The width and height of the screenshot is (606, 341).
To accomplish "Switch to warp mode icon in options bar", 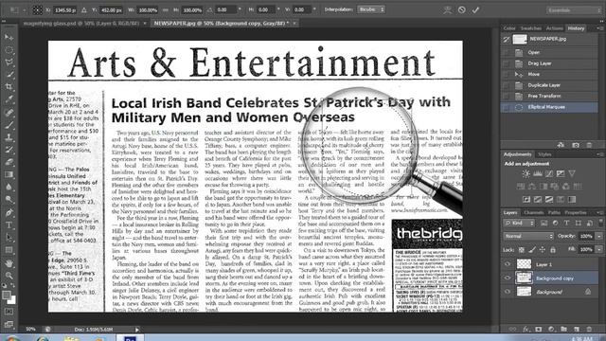I will pos(447,10).
